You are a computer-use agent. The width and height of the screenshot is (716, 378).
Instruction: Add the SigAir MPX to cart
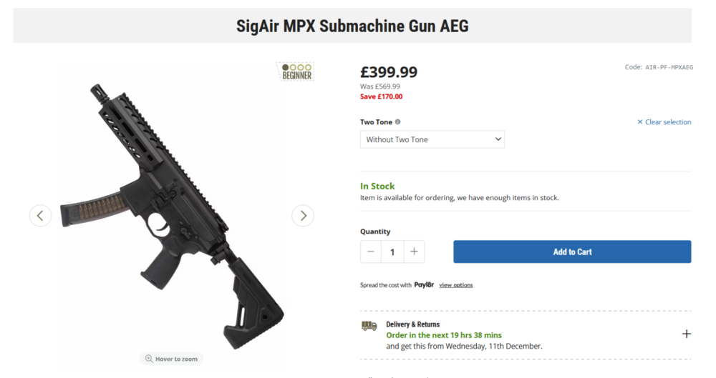pos(572,252)
